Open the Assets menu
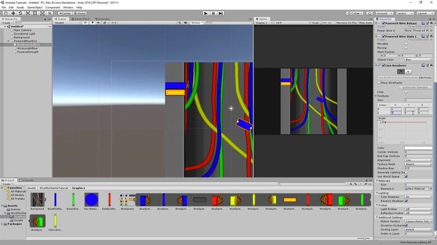 pyautogui.click(x=20, y=7)
